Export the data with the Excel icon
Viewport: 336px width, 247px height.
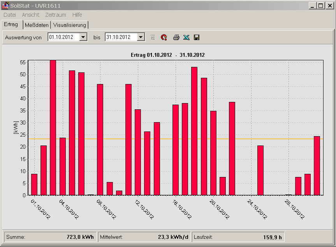click(186, 37)
